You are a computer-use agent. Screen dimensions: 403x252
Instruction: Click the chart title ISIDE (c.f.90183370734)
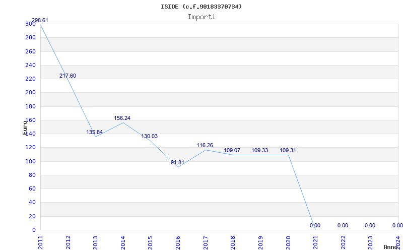pos(201,7)
